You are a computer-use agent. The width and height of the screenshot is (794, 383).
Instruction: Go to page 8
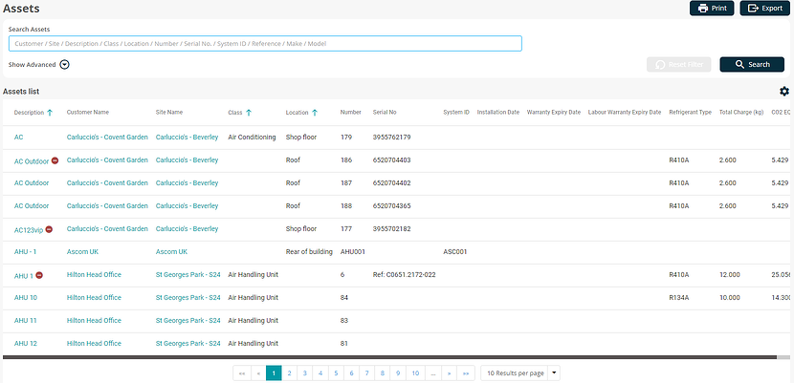click(x=383, y=373)
